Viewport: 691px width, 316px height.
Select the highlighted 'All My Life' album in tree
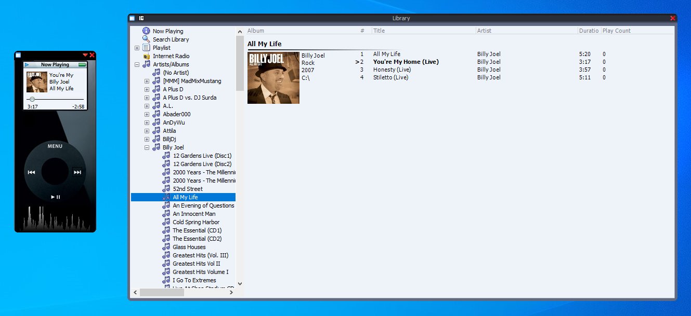tap(185, 197)
